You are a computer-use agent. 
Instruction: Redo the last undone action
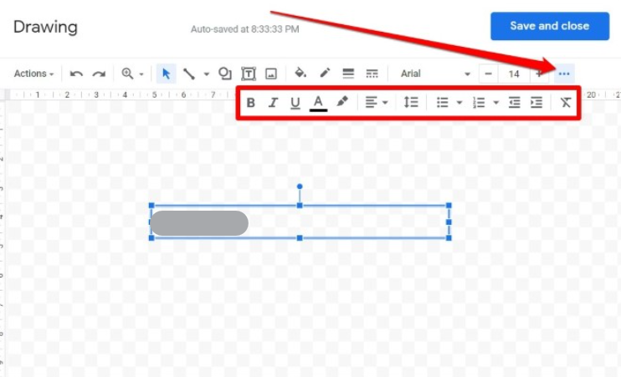pyautogui.click(x=99, y=74)
